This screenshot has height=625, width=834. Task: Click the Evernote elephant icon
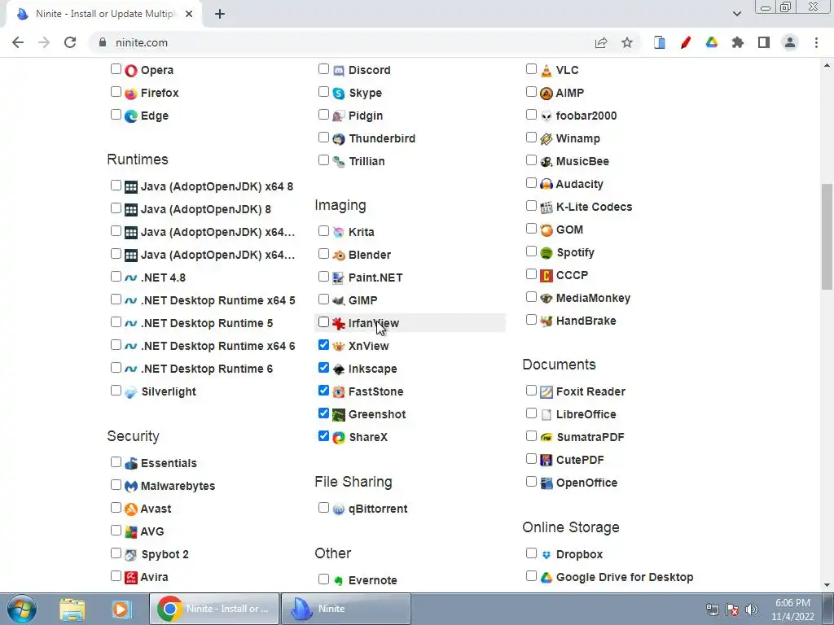339,581
